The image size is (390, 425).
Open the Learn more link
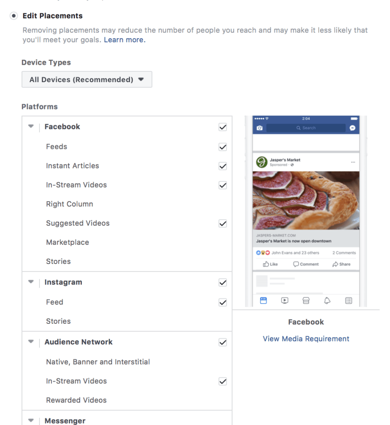tap(125, 40)
